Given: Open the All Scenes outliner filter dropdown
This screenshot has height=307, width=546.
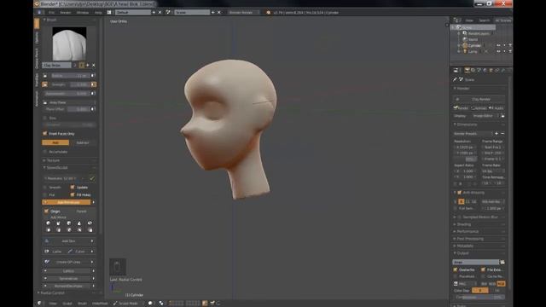Looking at the screenshot, I should coord(502,20).
